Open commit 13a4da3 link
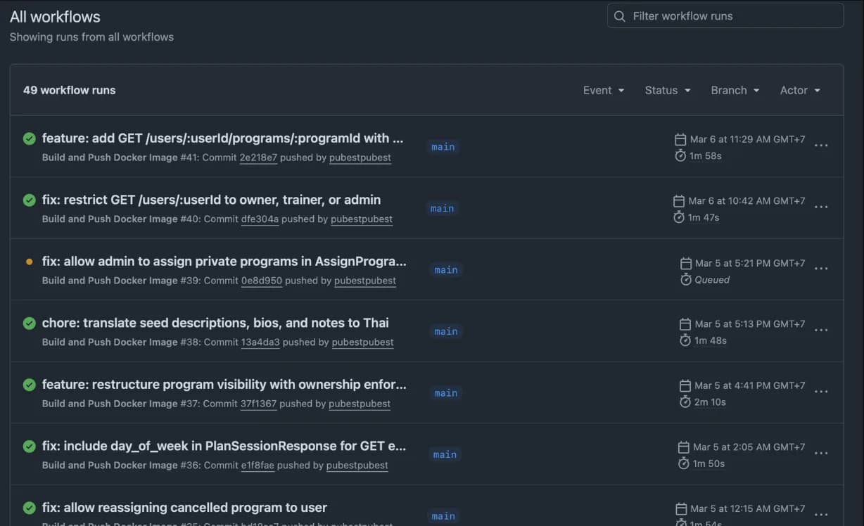The width and height of the screenshot is (864, 526). coord(260,342)
